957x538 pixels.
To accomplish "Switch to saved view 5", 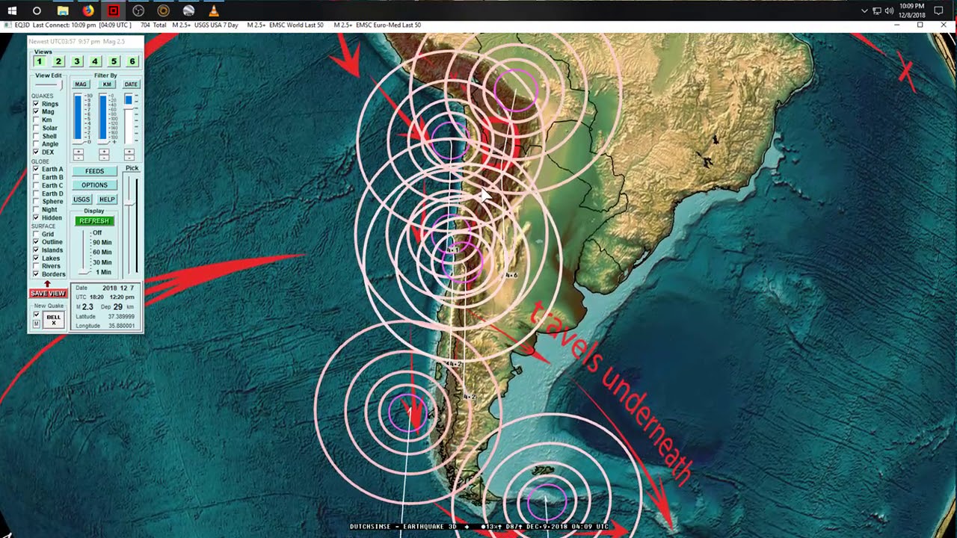I will coord(114,61).
